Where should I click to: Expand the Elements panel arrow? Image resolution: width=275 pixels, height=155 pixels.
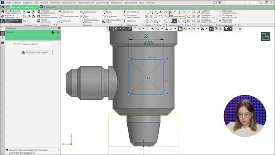click(x=54, y=25)
